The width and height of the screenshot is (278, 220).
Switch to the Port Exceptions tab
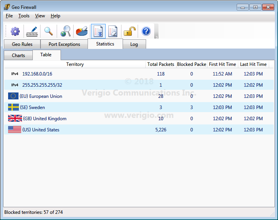64,44
